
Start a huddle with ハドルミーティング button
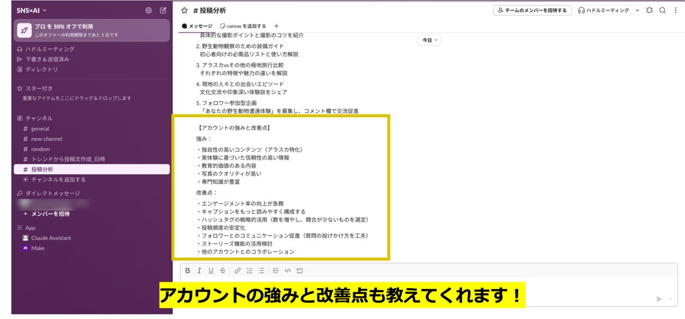click(x=604, y=10)
